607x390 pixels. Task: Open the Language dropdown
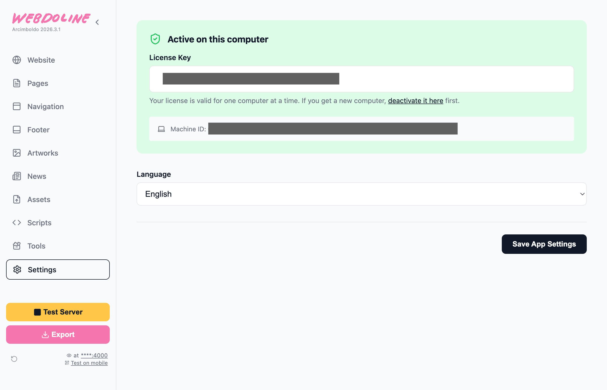[x=361, y=194]
